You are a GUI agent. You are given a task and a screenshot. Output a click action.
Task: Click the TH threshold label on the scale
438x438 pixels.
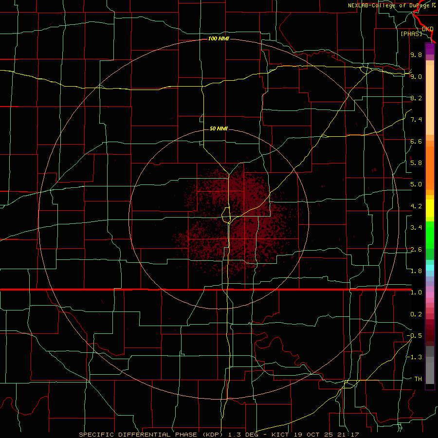pos(418,379)
